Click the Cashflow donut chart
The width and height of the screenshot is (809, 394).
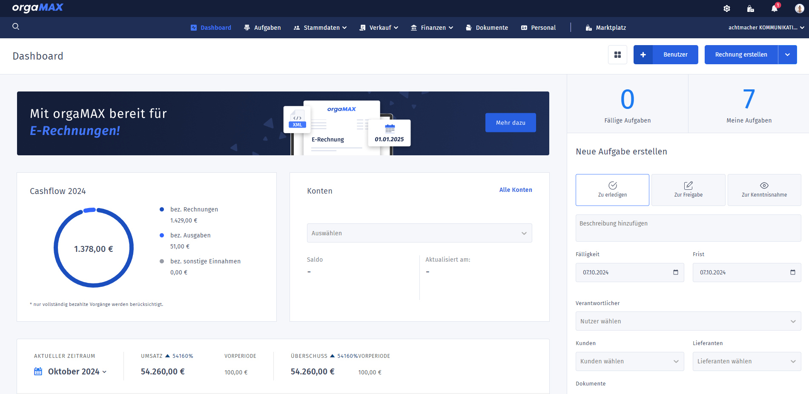94,248
